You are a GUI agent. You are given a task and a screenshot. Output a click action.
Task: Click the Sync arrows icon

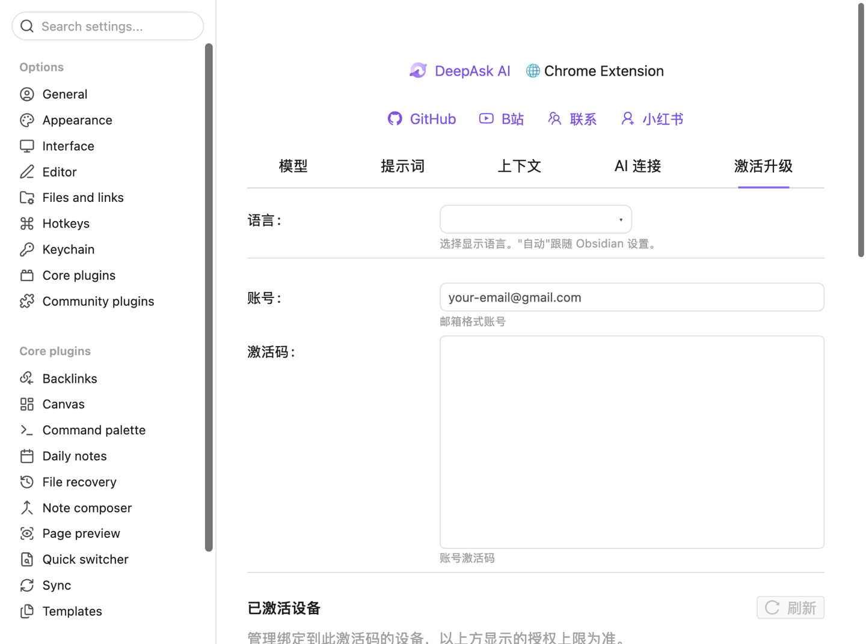pos(27,585)
